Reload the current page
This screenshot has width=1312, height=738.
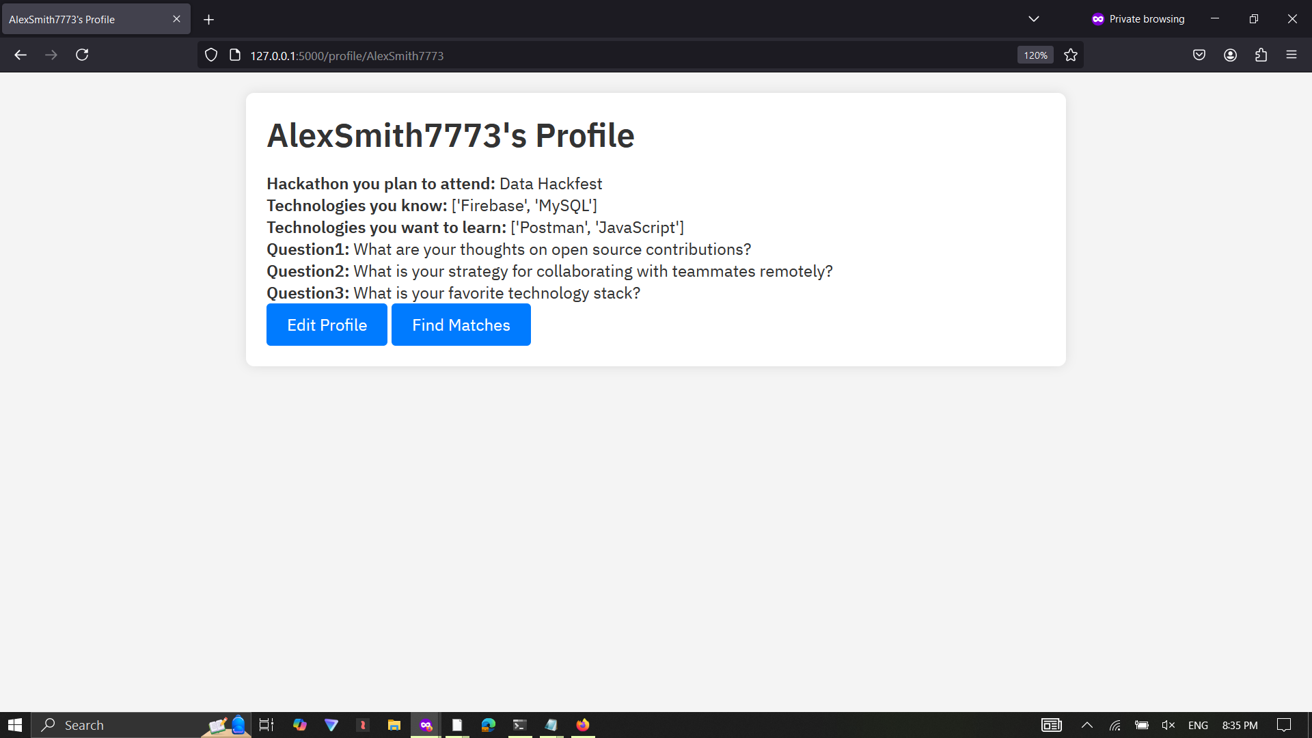[82, 55]
